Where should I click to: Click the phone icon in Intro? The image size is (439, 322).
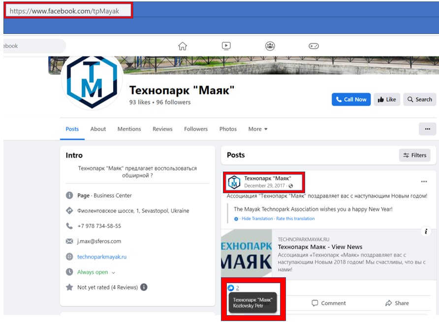69,226
